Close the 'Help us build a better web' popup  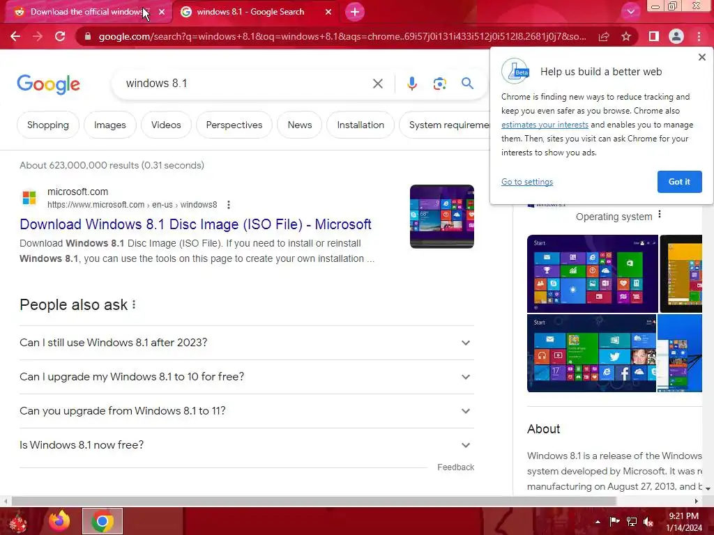[x=701, y=57]
